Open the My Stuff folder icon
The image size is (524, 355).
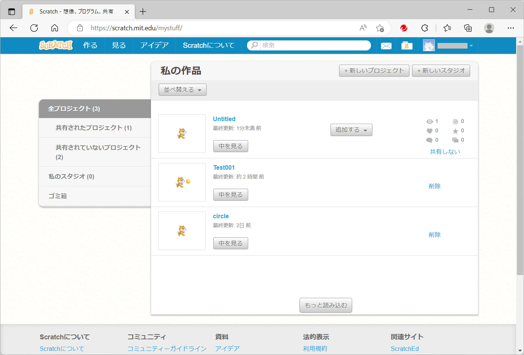[406, 46]
